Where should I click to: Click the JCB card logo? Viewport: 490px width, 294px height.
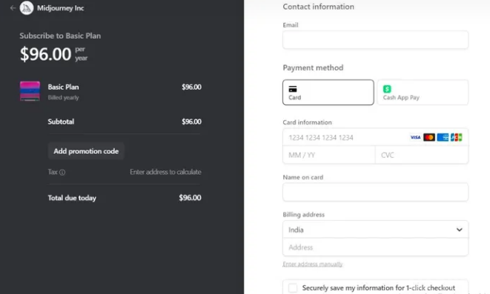point(456,137)
